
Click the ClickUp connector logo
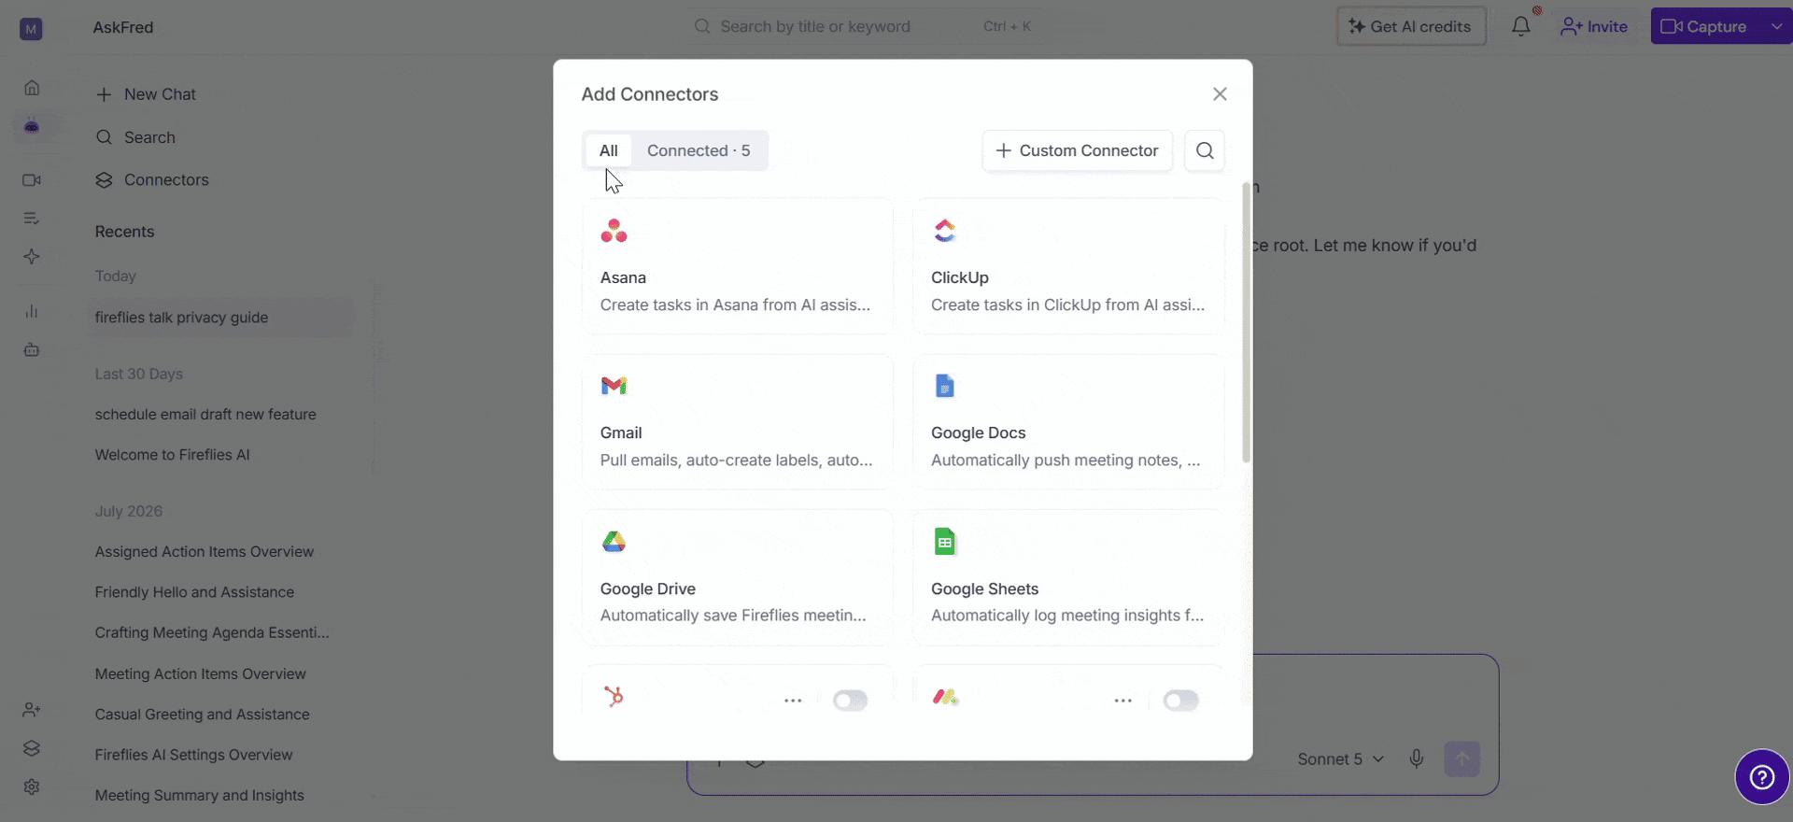point(945,231)
